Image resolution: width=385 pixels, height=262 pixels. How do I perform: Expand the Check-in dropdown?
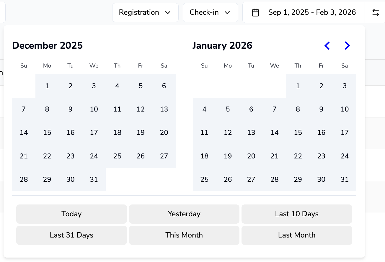[210, 12]
